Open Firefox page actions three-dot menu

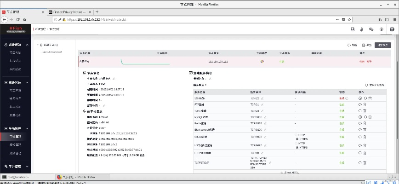(x=337, y=19)
